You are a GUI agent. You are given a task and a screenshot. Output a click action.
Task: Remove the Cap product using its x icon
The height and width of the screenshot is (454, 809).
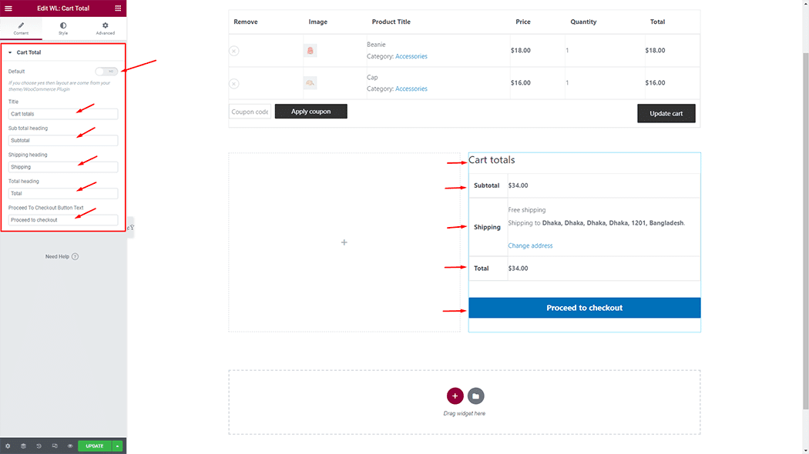(x=234, y=82)
